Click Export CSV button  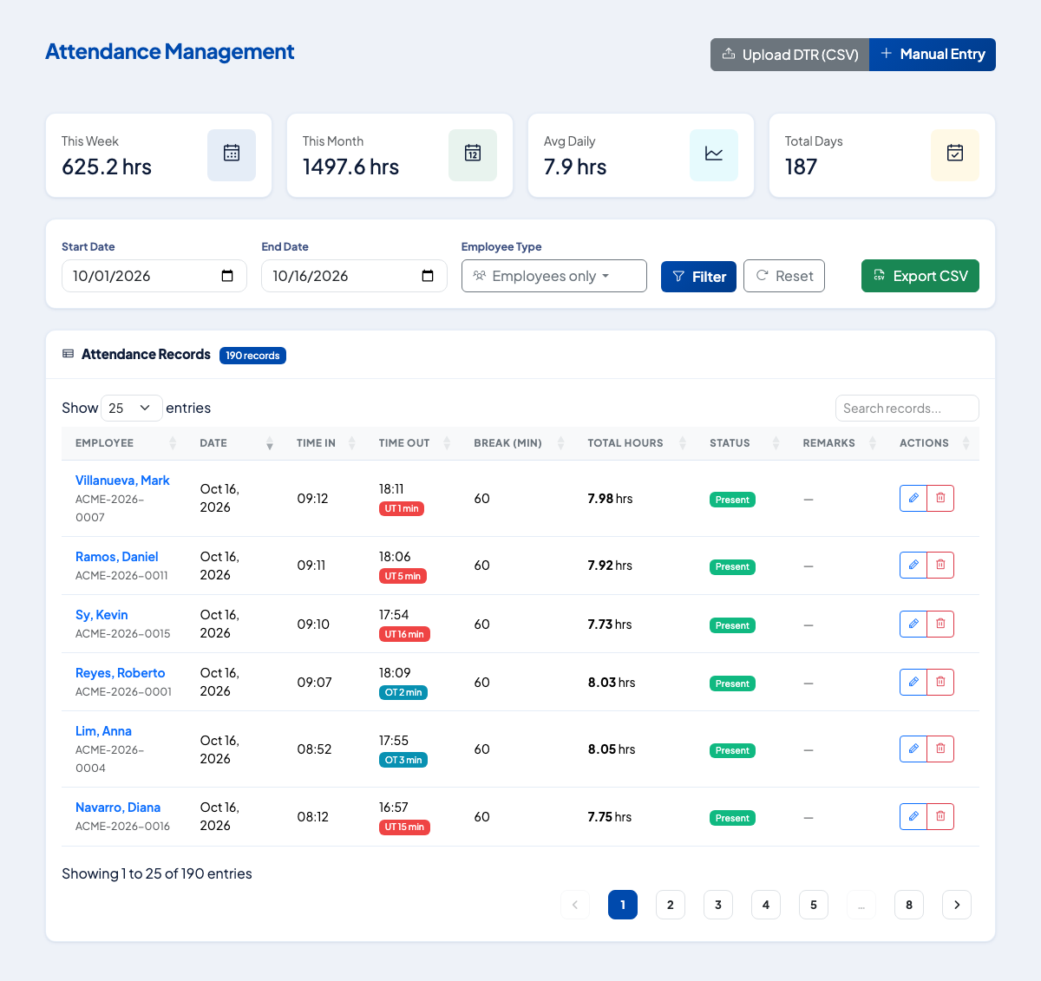920,276
